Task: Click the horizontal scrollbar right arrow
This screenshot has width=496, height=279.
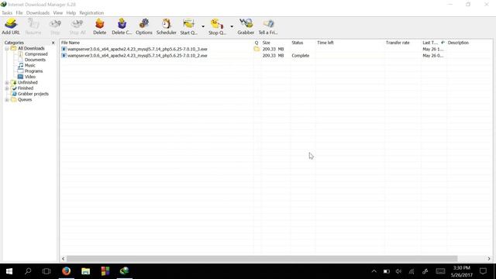Action: (x=489, y=259)
